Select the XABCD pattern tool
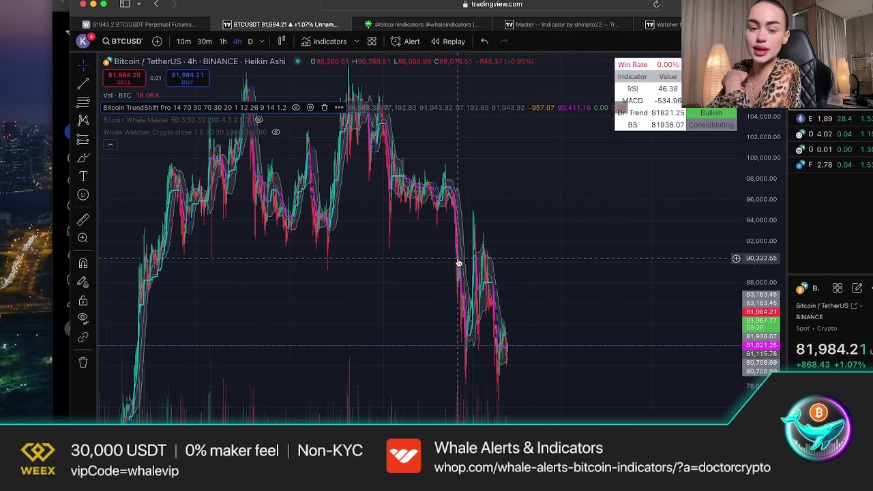Viewport: 873px width, 491px height. point(83,121)
